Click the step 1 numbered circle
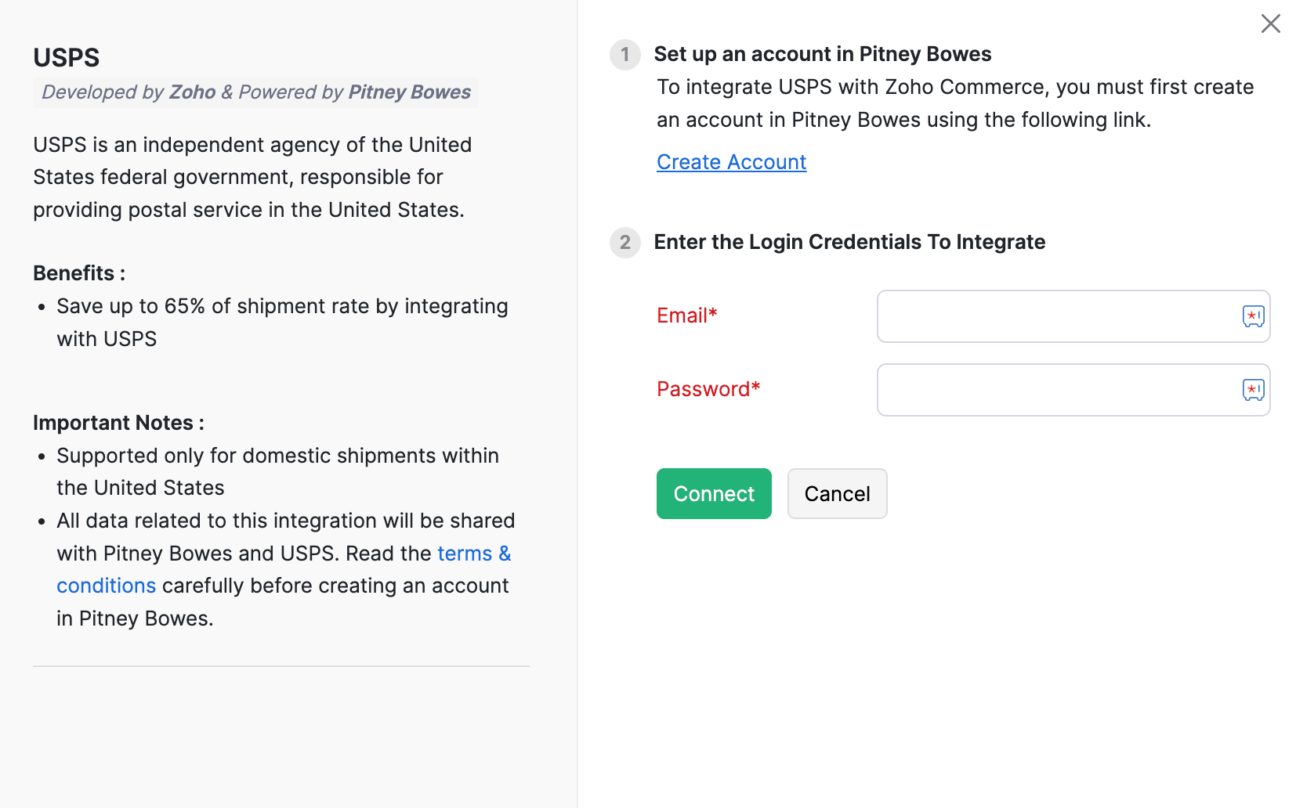 [624, 55]
